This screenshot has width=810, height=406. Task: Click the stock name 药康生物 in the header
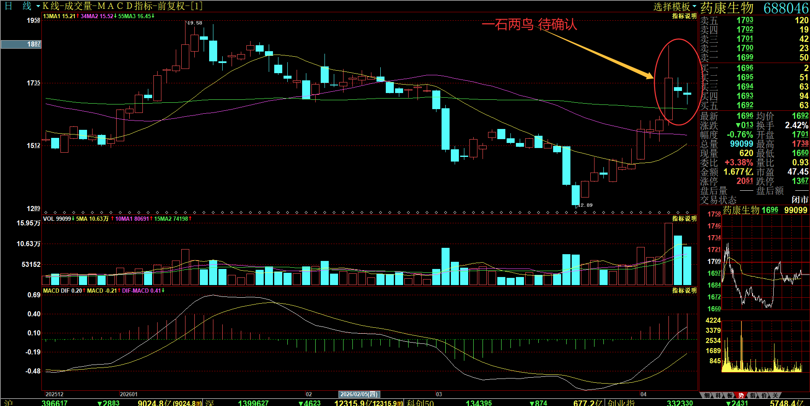point(727,8)
